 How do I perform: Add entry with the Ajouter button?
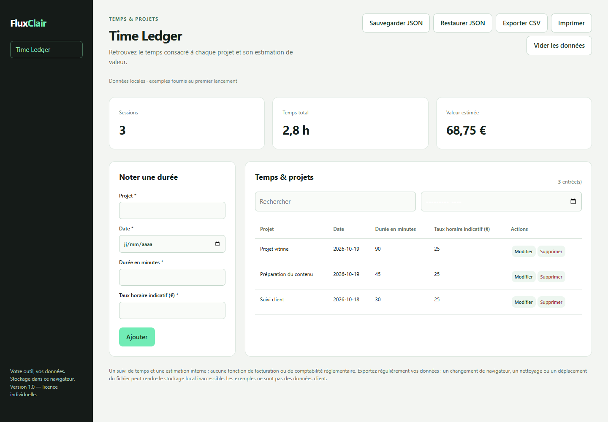[x=137, y=337]
